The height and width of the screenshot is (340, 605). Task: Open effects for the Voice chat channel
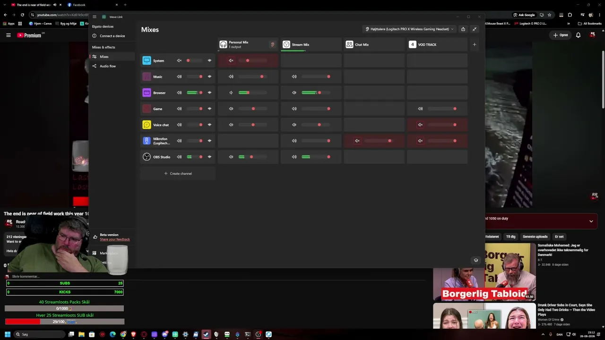click(209, 125)
